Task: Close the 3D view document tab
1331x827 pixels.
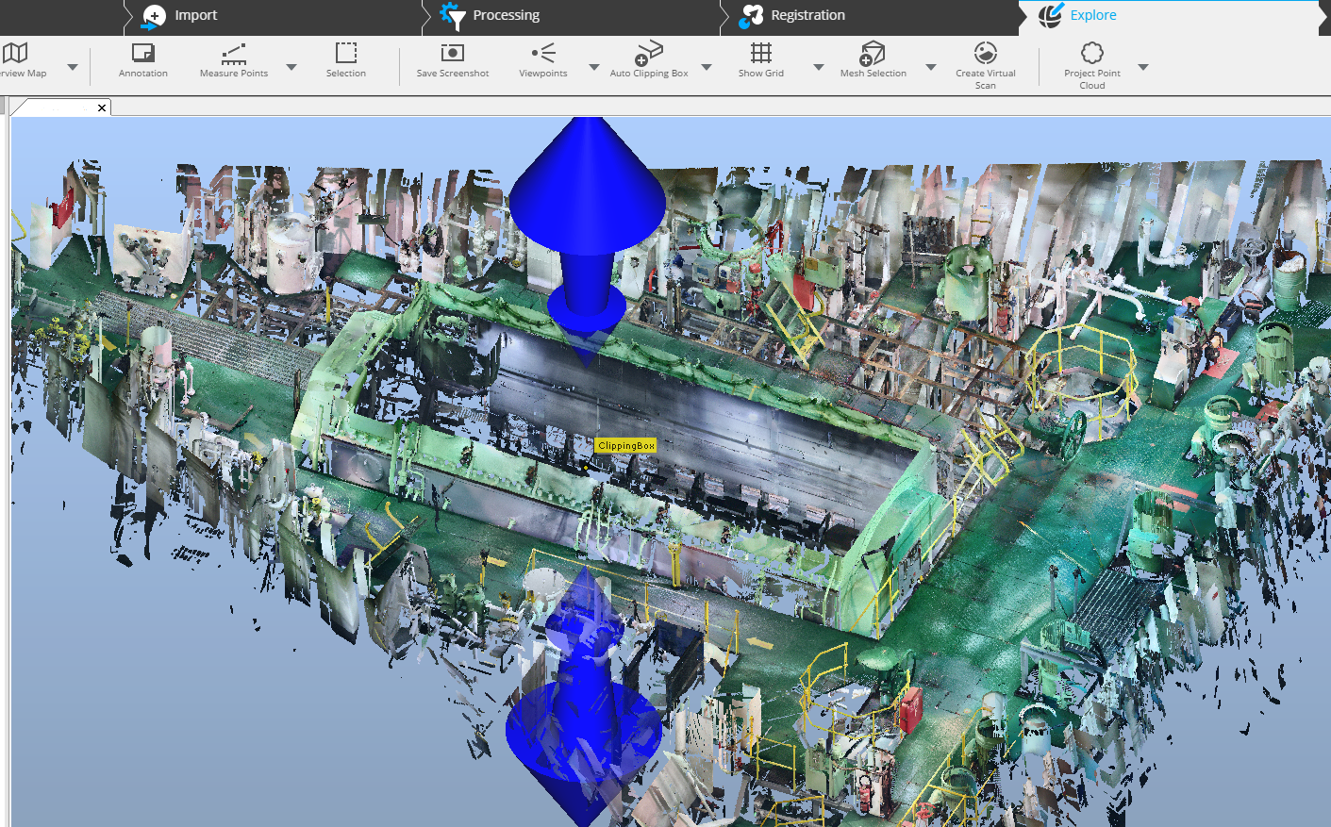Action: 102,108
